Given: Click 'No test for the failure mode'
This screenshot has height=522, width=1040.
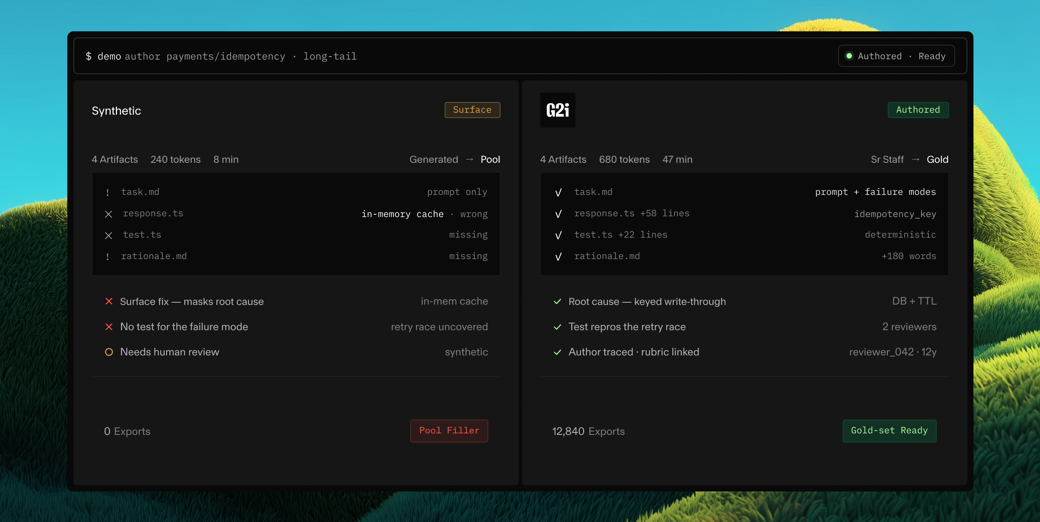Looking at the screenshot, I should pos(184,327).
